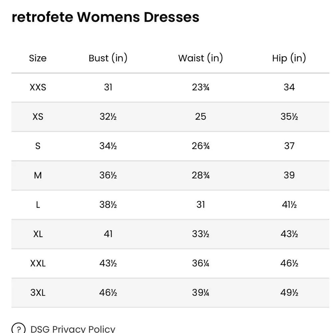The image size is (333, 333).
Task: Select the XXS size row label
Action: click(38, 87)
